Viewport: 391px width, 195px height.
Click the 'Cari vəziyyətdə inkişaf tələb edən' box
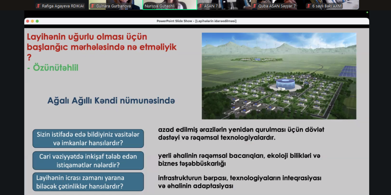pos(88,161)
